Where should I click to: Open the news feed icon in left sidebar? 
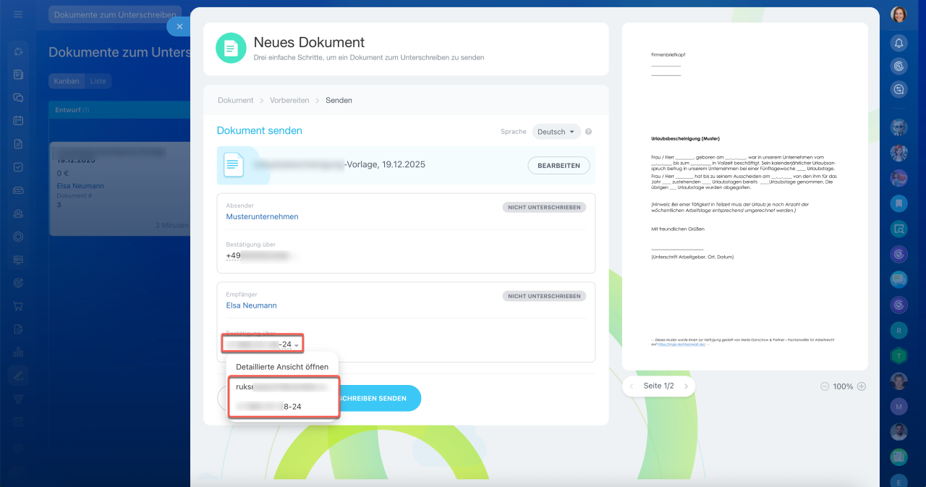coord(18,74)
